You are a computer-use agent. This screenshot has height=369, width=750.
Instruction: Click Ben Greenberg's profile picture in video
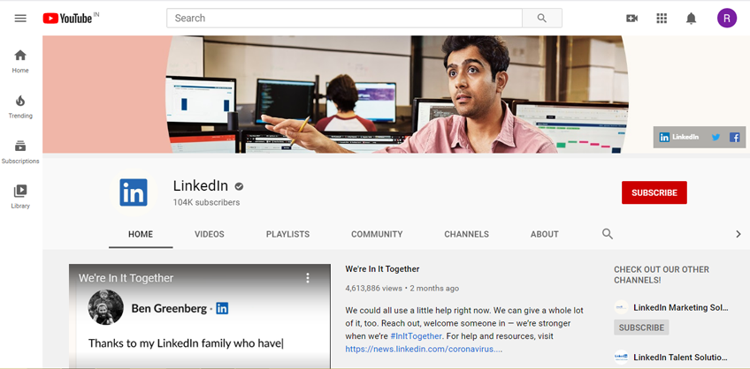coord(106,307)
